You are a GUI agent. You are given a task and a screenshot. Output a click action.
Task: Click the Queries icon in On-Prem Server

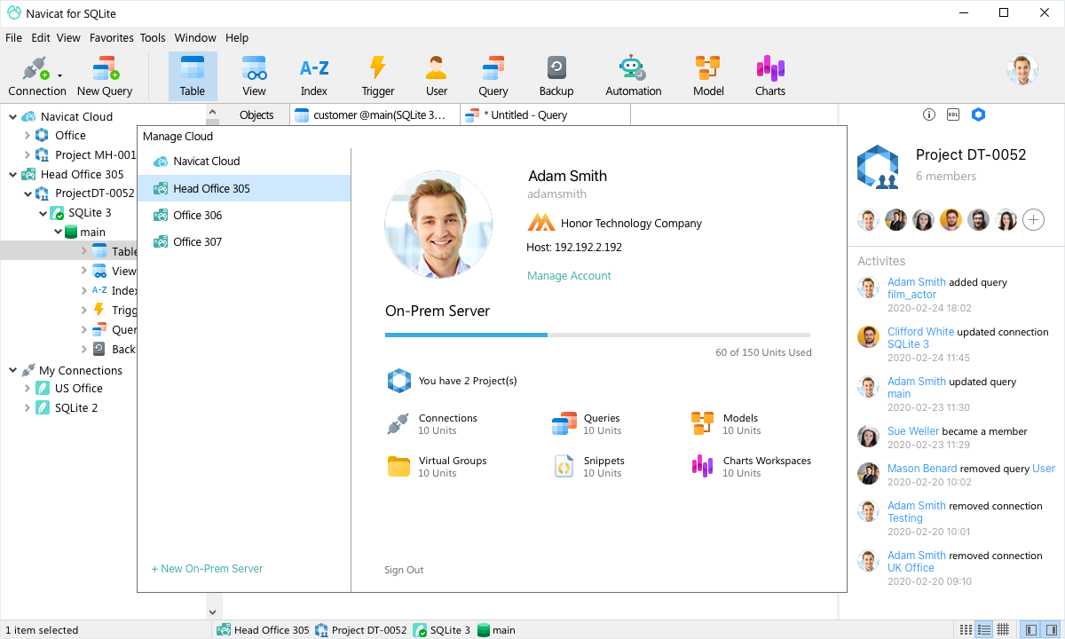coord(564,424)
